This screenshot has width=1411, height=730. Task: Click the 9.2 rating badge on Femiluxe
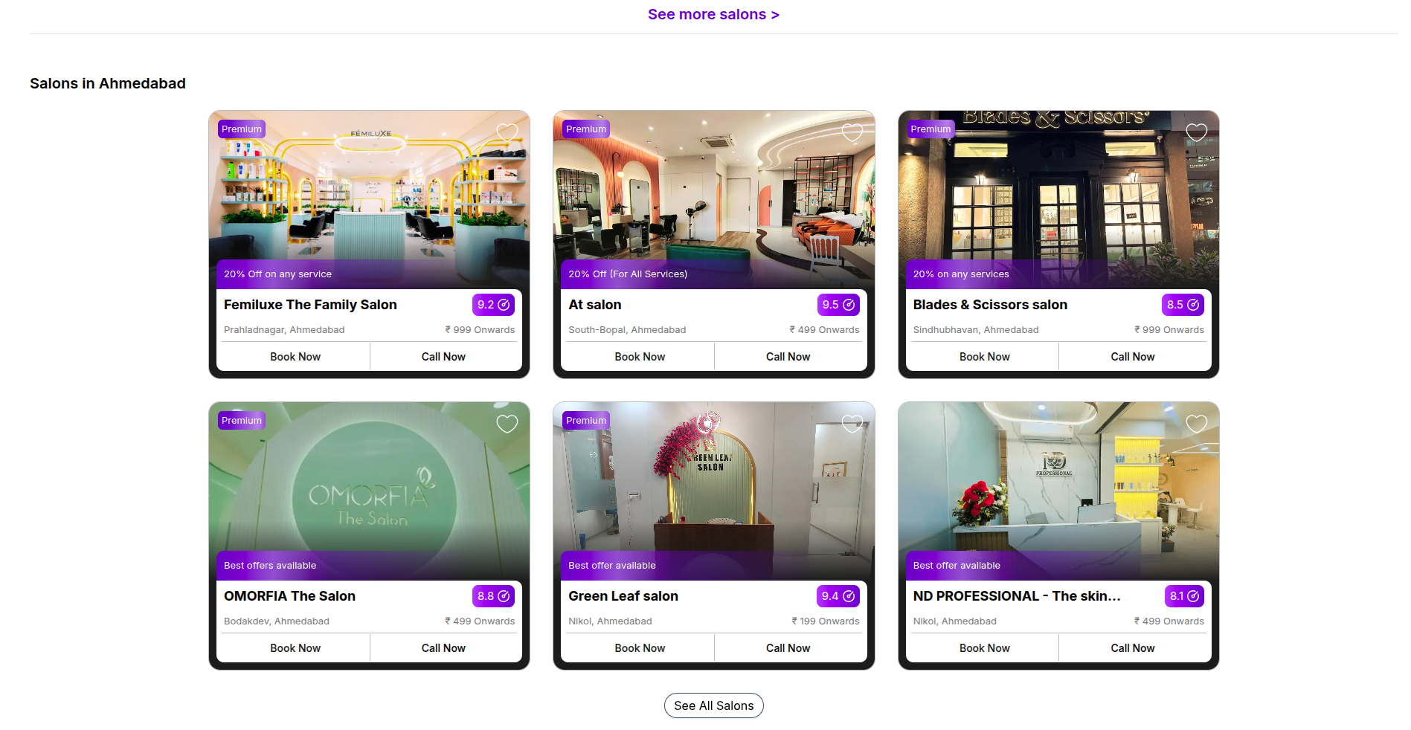(493, 305)
